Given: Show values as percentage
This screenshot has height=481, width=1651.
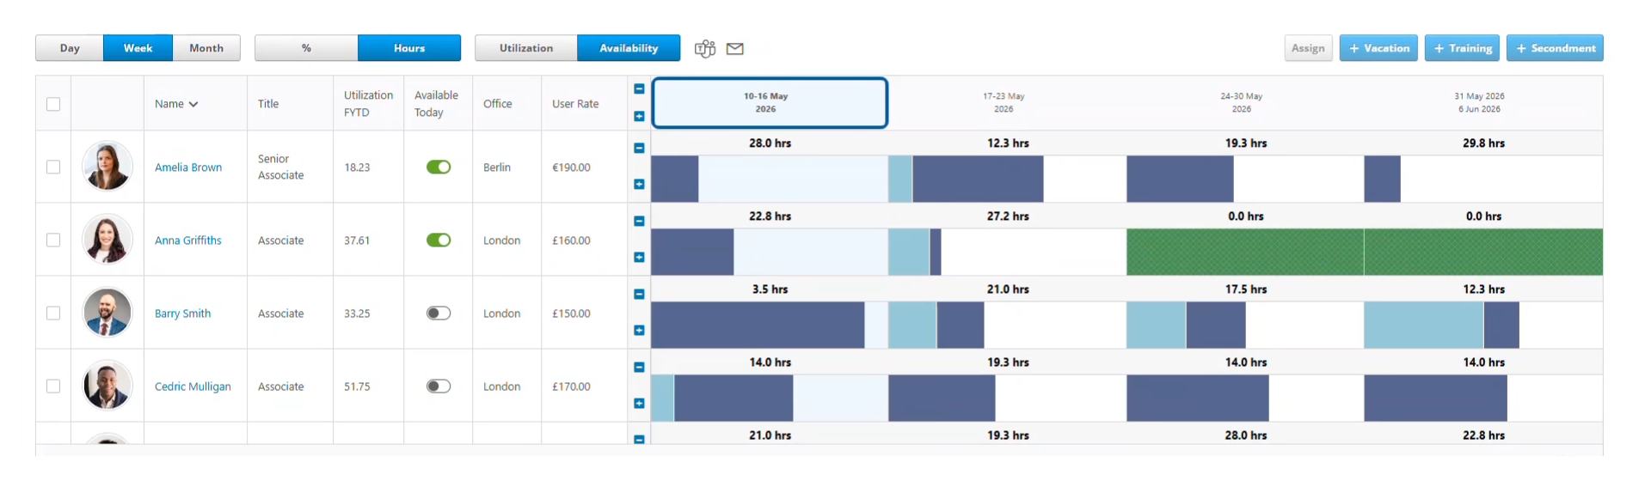Looking at the screenshot, I should [306, 48].
